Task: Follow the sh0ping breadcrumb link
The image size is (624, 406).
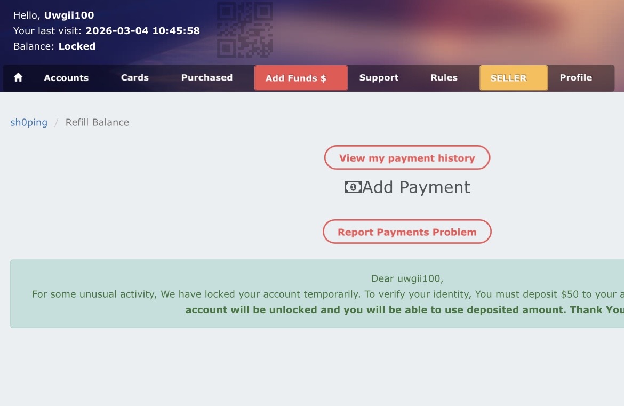Action: pos(29,123)
